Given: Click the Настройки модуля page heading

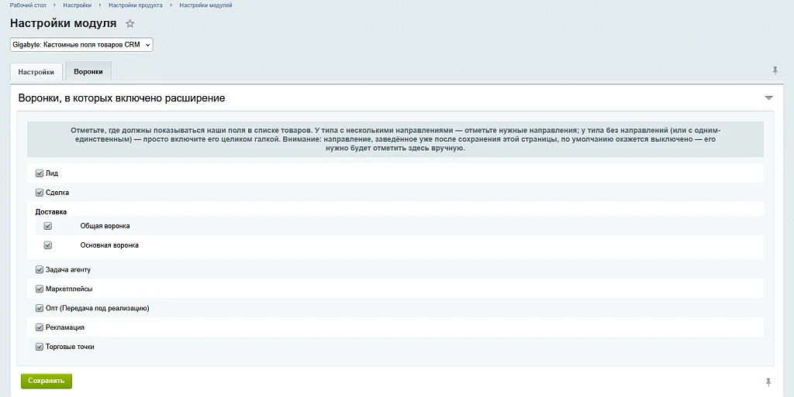Looking at the screenshot, I should 64,23.
